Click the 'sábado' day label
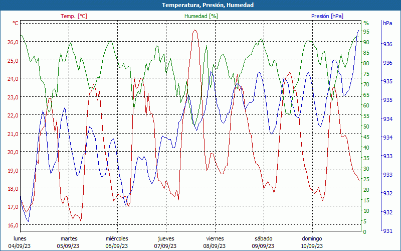The height and width of the screenshot is (251, 401). click(264, 238)
